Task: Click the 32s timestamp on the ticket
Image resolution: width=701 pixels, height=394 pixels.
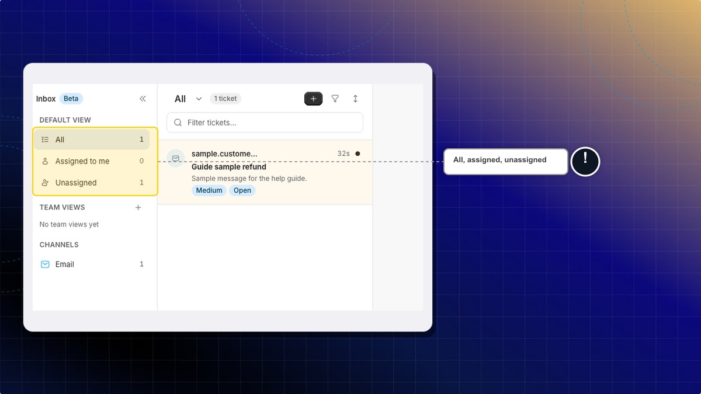Action: point(343,154)
